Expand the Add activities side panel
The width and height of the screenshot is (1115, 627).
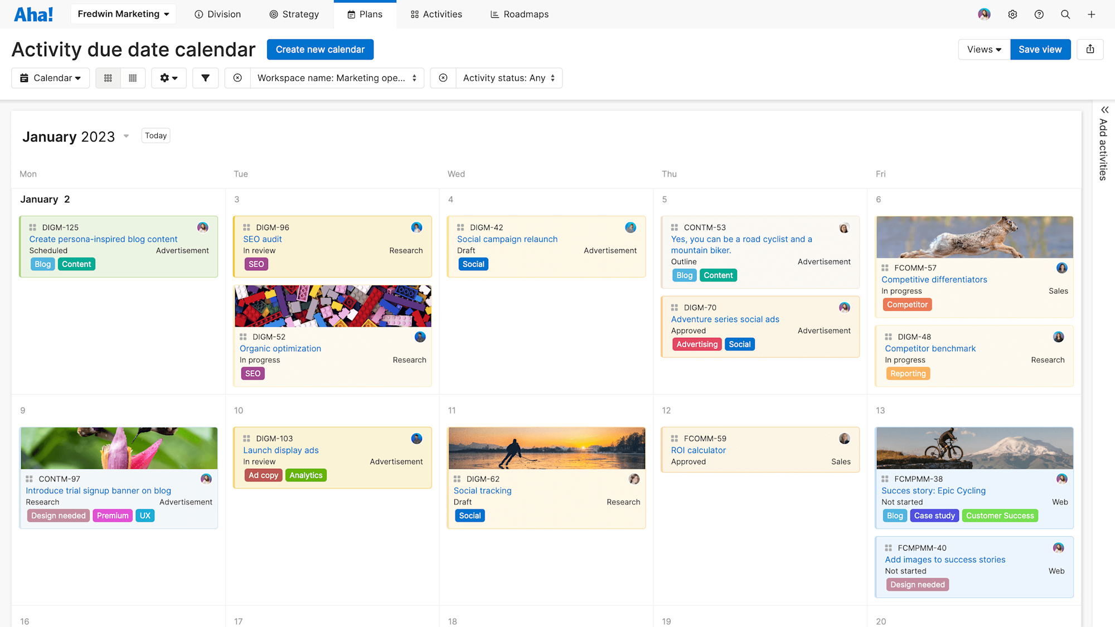[1104, 110]
